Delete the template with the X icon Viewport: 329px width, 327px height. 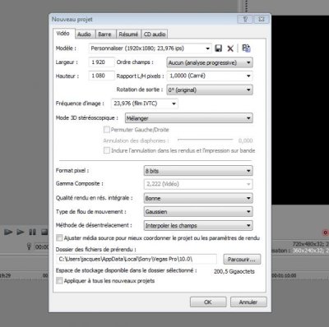coord(230,48)
